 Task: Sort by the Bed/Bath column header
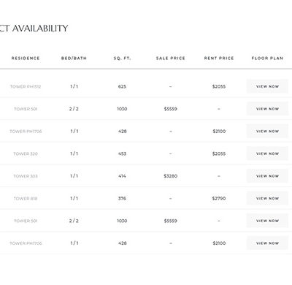coord(74,58)
